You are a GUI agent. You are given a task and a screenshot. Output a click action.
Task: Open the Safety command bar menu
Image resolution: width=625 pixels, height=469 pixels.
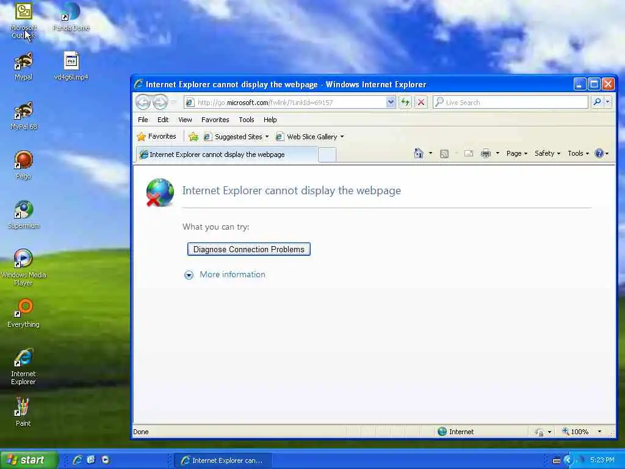(x=547, y=153)
